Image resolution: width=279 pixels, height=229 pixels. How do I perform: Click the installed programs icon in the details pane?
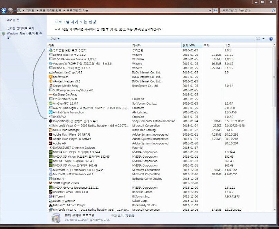click(56, 218)
